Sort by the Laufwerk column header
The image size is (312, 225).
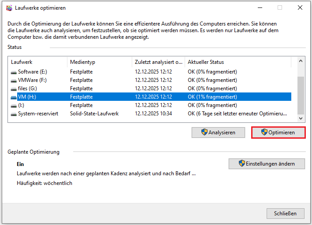(x=37, y=62)
